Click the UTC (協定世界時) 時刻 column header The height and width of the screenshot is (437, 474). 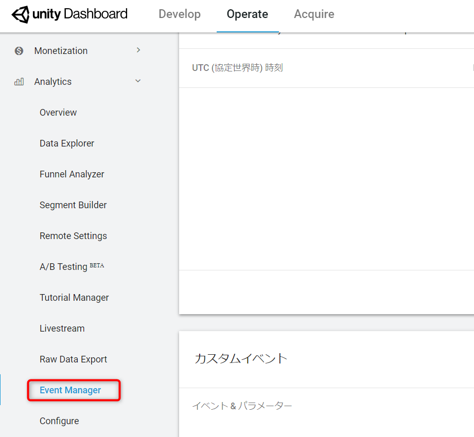(237, 68)
